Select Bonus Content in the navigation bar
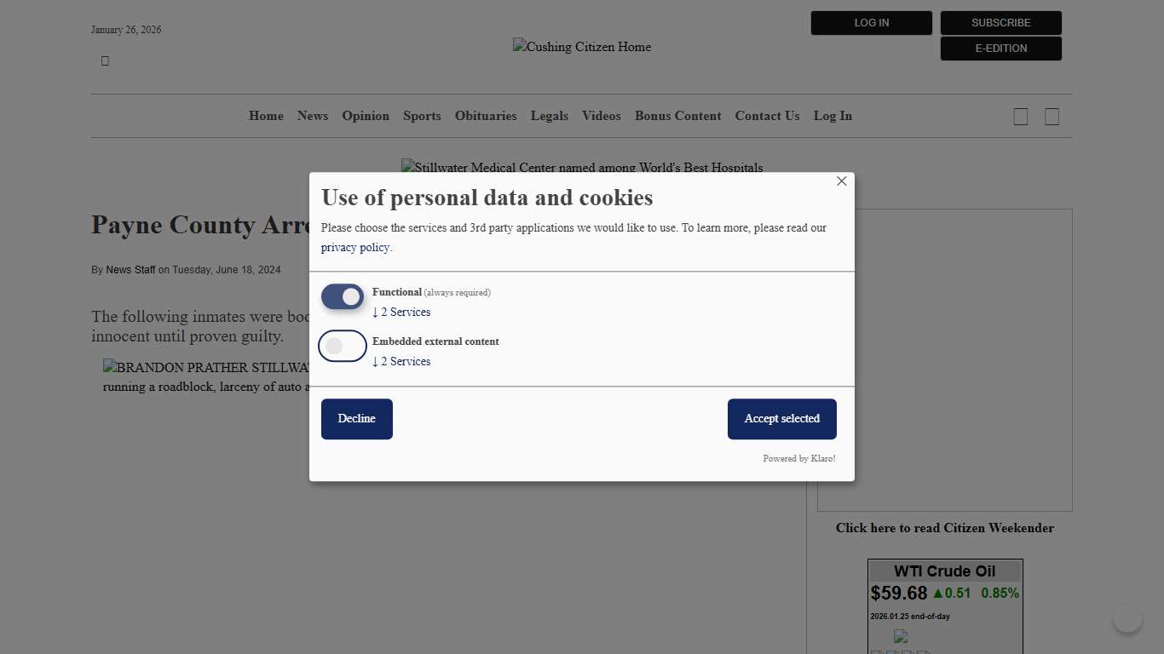Image resolution: width=1164 pixels, height=654 pixels. coord(677,116)
